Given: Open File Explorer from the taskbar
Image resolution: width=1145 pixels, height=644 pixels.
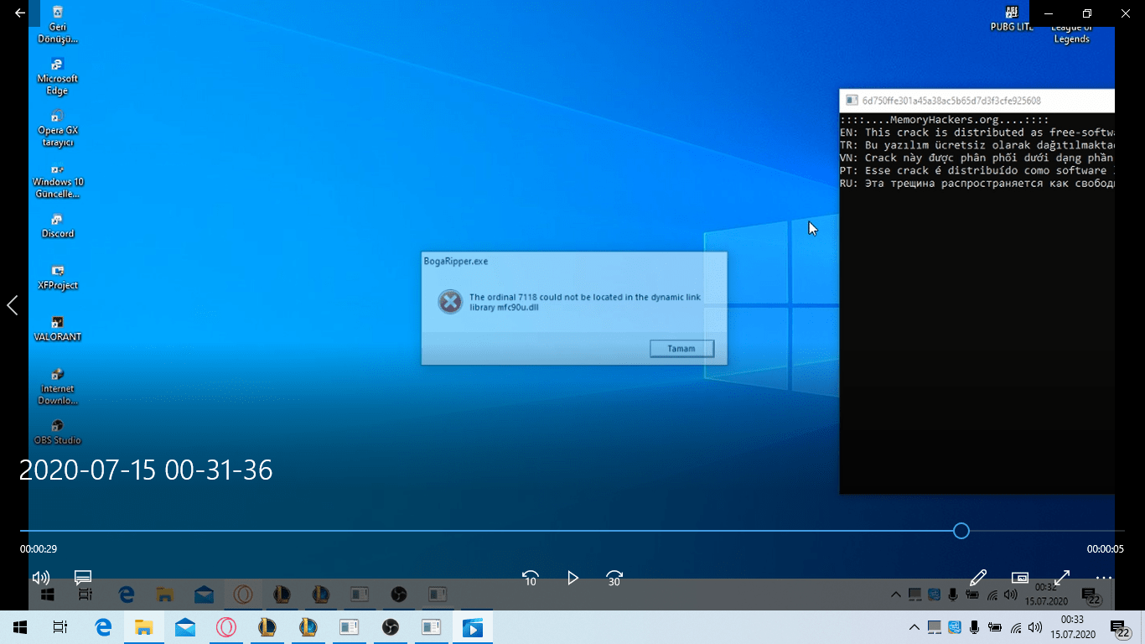Looking at the screenshot, I should (x=144, y=627).
